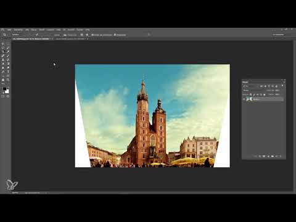
Task: Select the Crop tool in the toolbox
Action: [x=3, y=52]
